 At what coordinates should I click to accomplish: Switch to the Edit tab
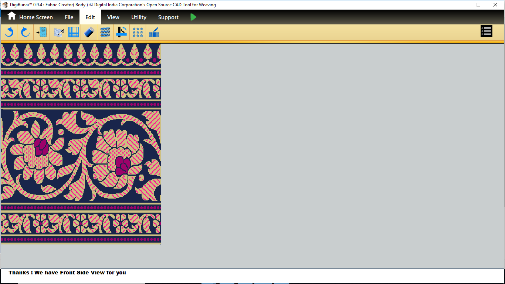click(90, 17)
